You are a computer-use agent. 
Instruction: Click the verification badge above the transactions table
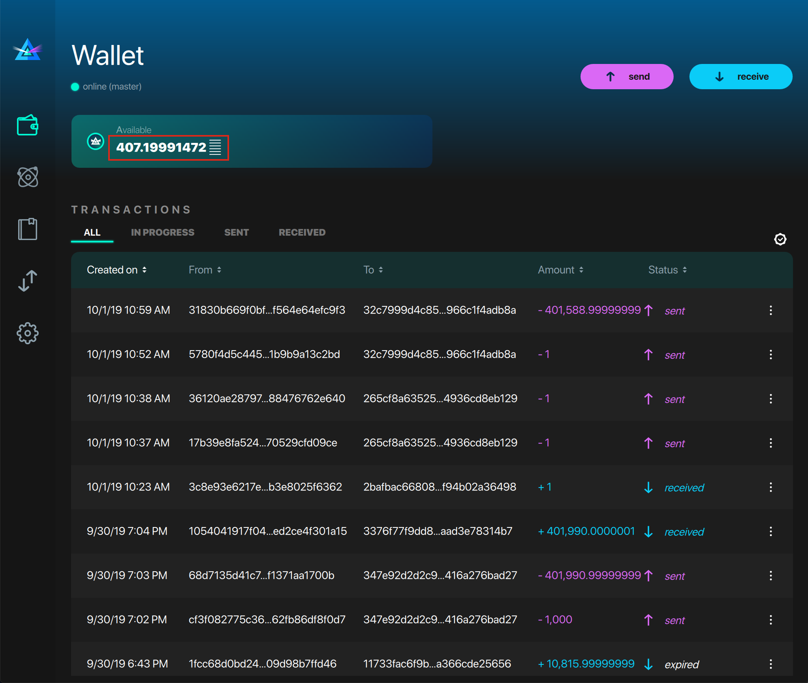click(x=780, y=239)
